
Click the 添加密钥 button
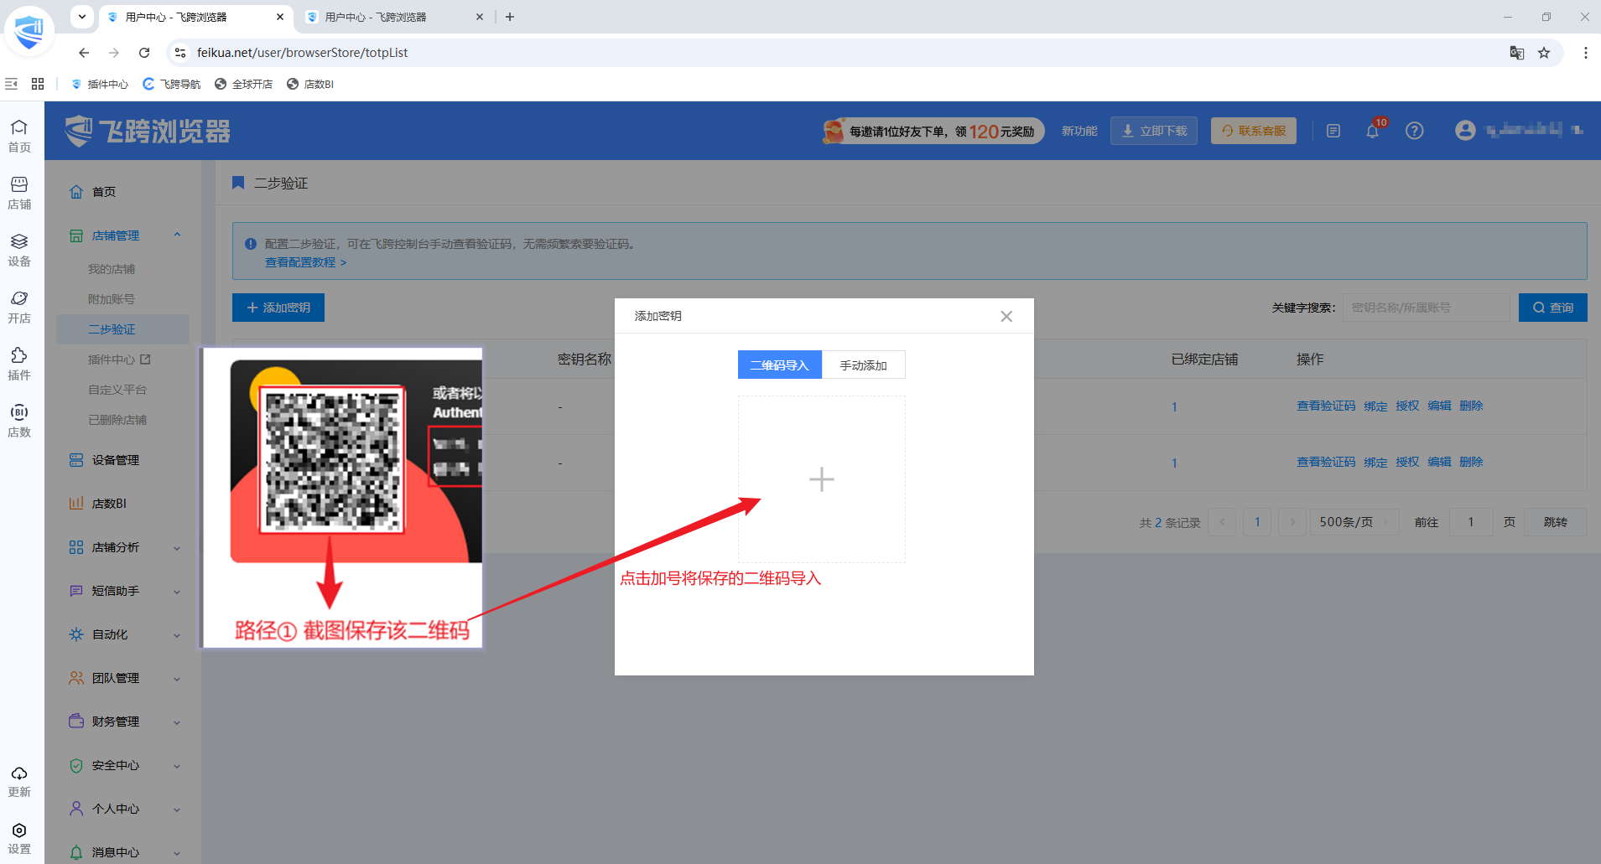[x=278, y=308]
